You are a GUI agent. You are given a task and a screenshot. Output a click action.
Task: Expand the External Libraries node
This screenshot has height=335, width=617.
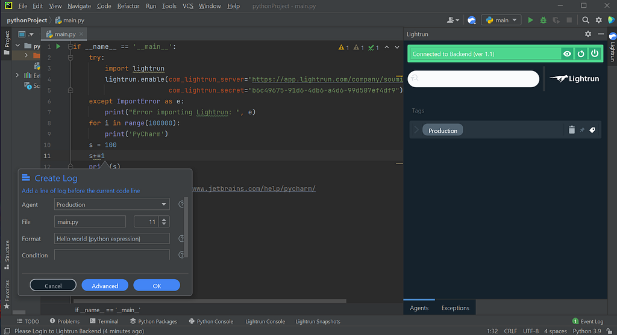point(17,75)
